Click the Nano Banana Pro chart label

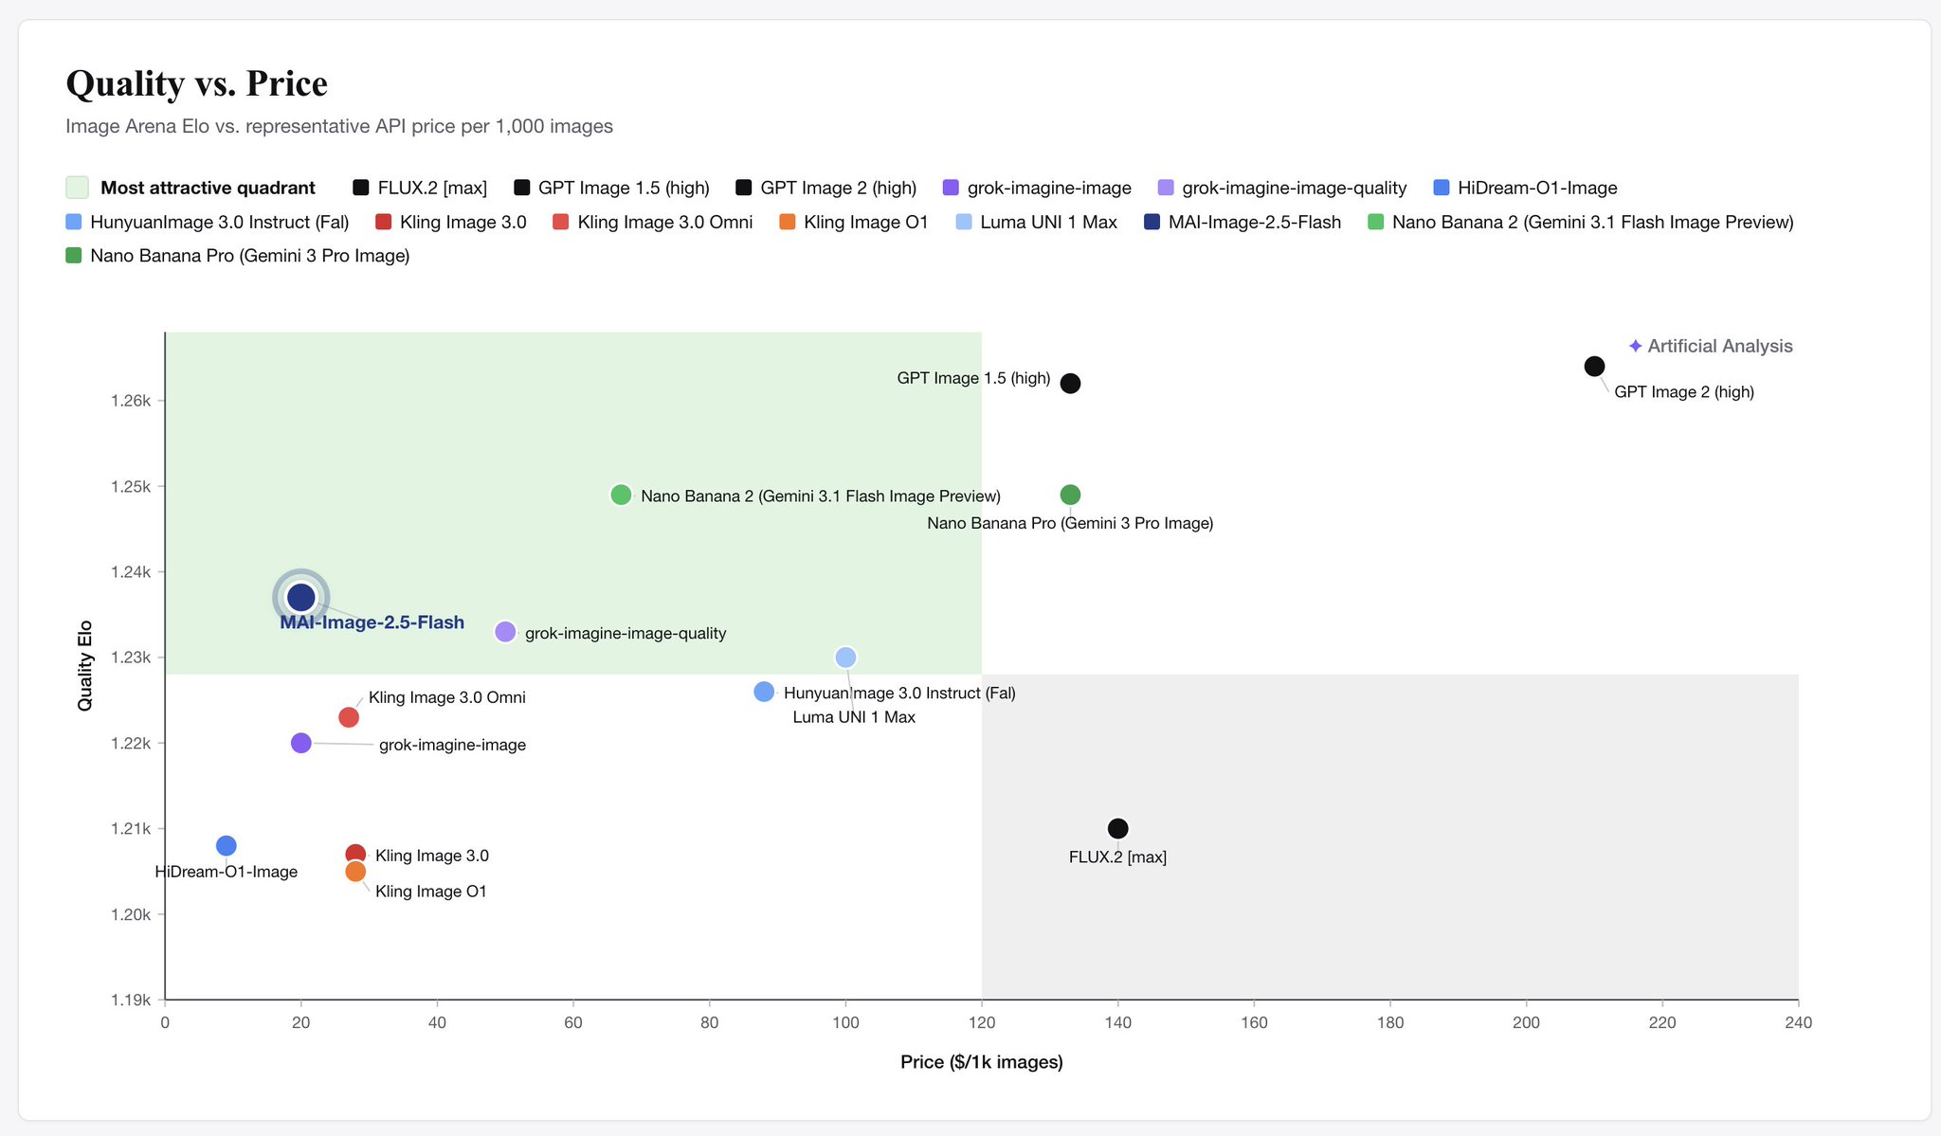[1070, 523]
